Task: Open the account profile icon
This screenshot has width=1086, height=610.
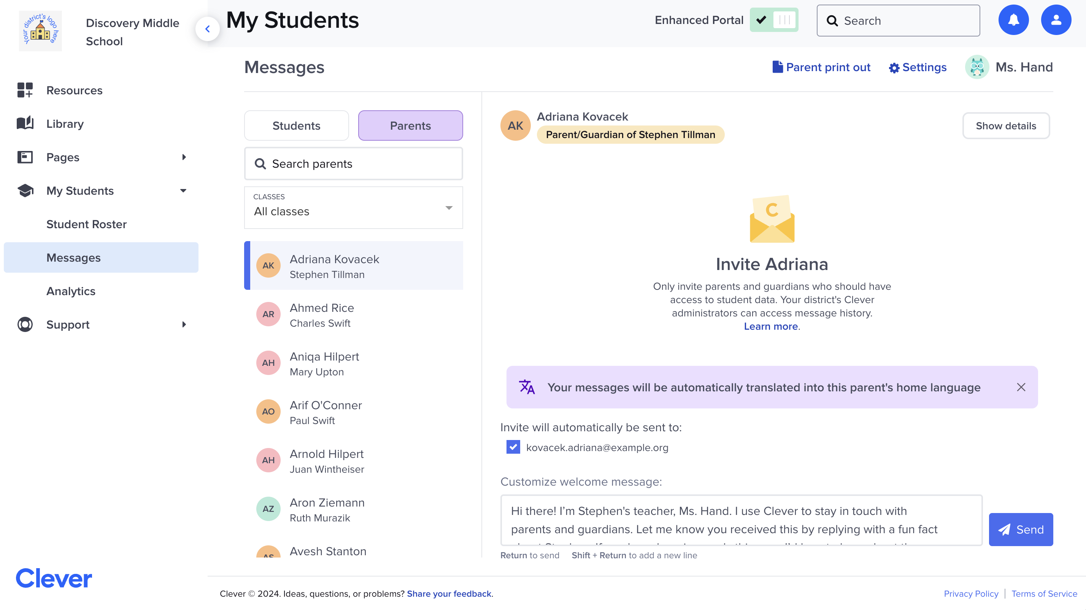Action: point(1056,19)
